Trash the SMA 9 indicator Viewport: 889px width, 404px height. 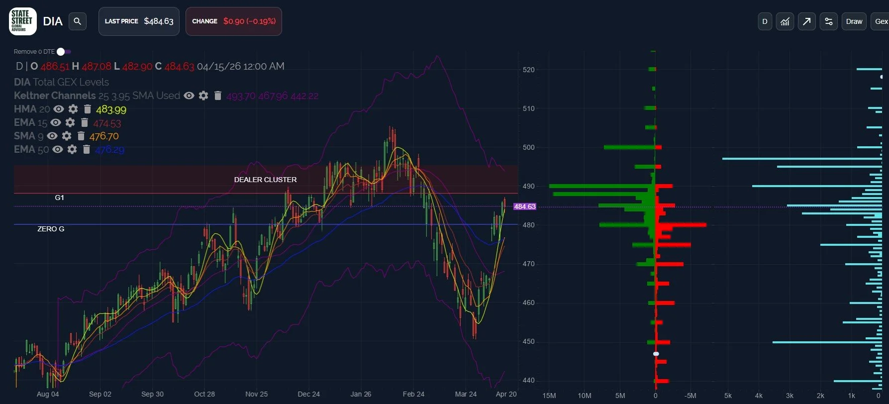(81, 136)
